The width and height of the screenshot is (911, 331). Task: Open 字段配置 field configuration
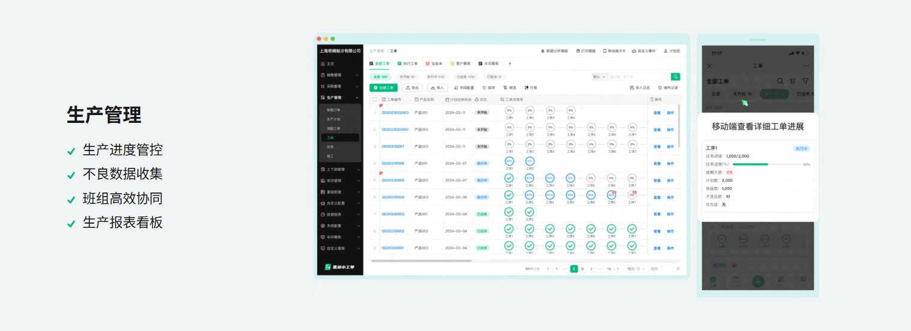463,88
